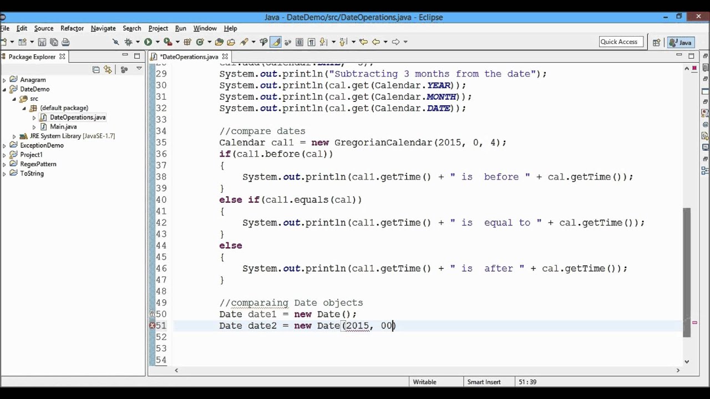Open Run button dropdown arrow
The image size is (710, 399).
pos(158,42)
